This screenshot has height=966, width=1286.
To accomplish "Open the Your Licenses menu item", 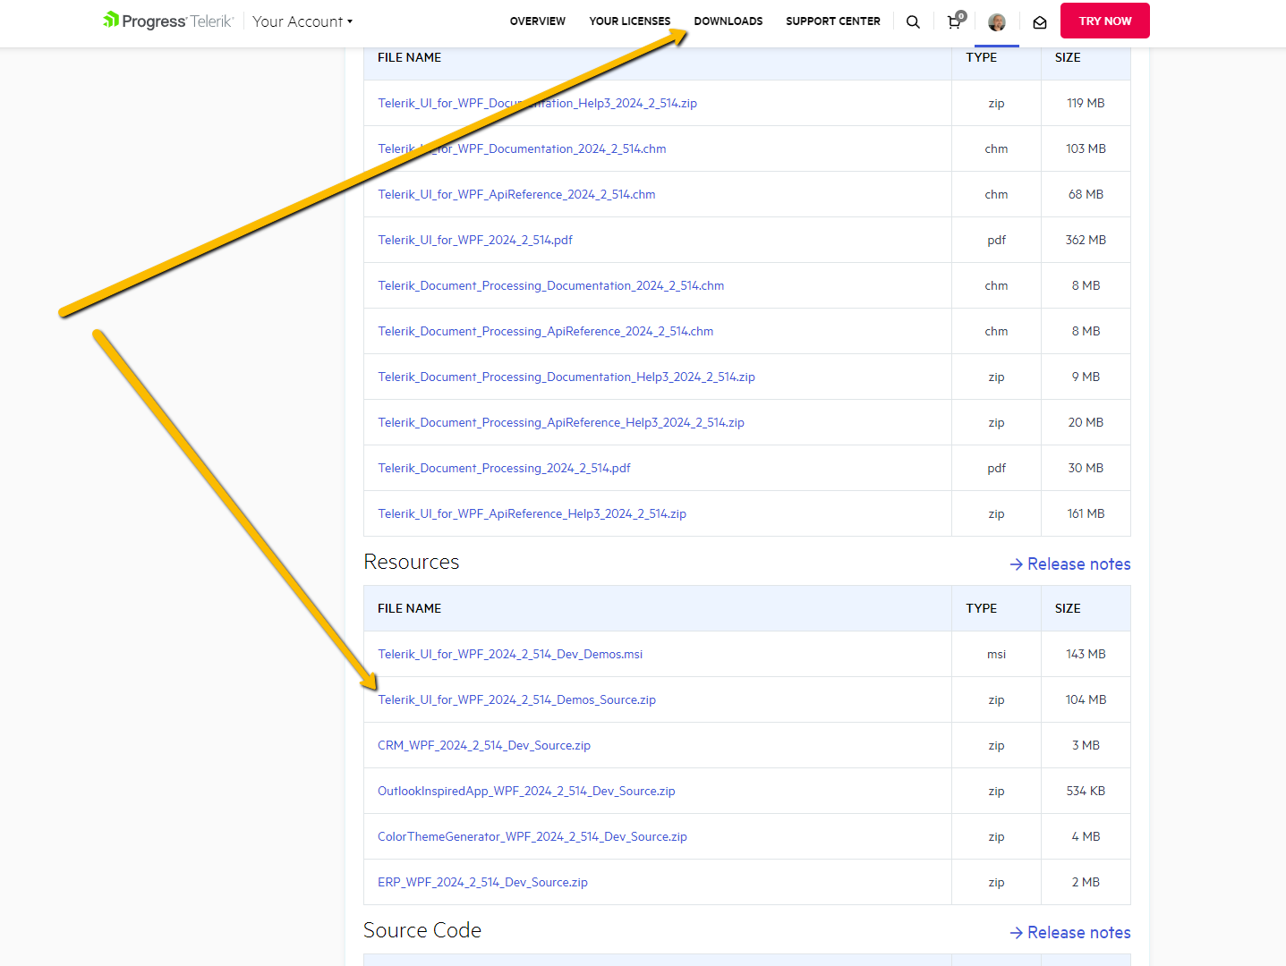I will point(629,21).
